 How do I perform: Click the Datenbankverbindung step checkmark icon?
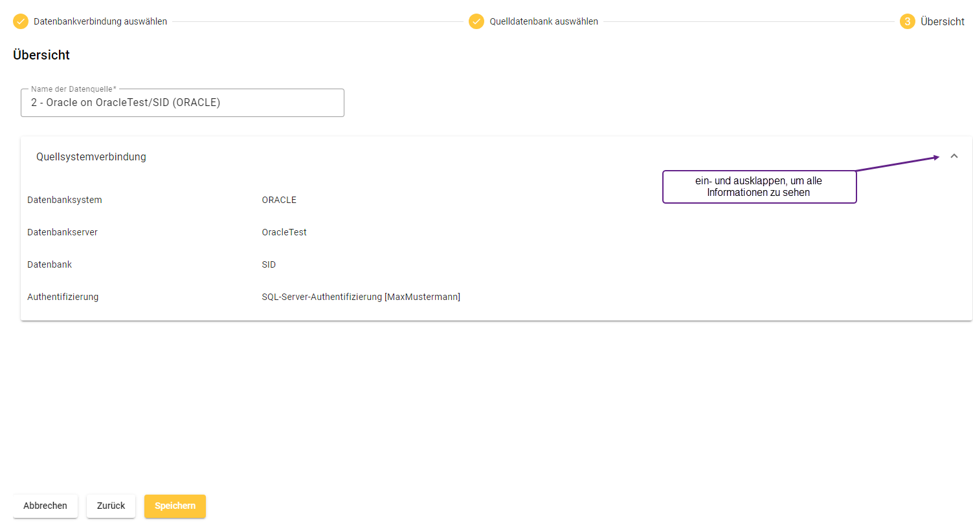click(21, 21)
